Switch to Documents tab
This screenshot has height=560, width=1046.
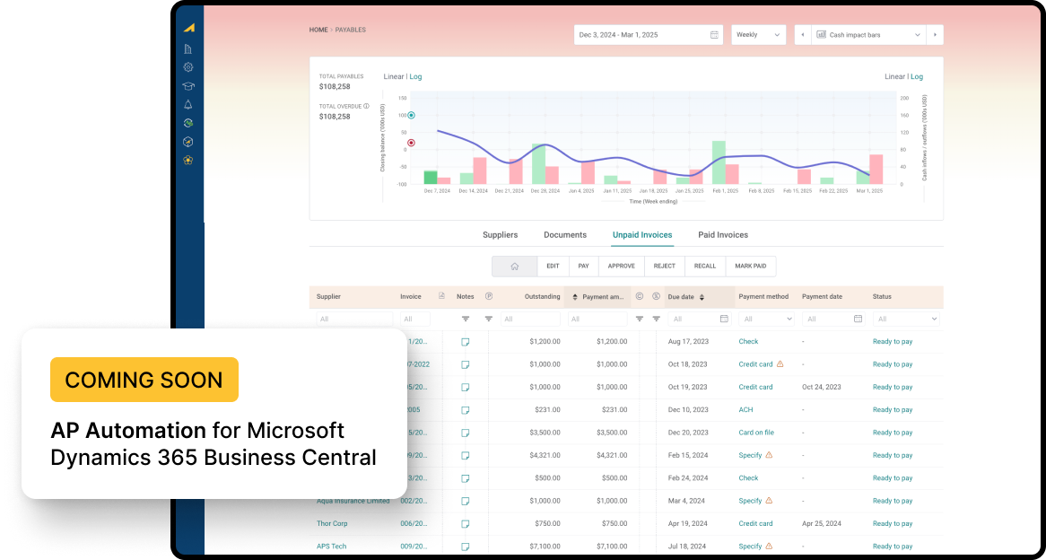pos(565,235)
